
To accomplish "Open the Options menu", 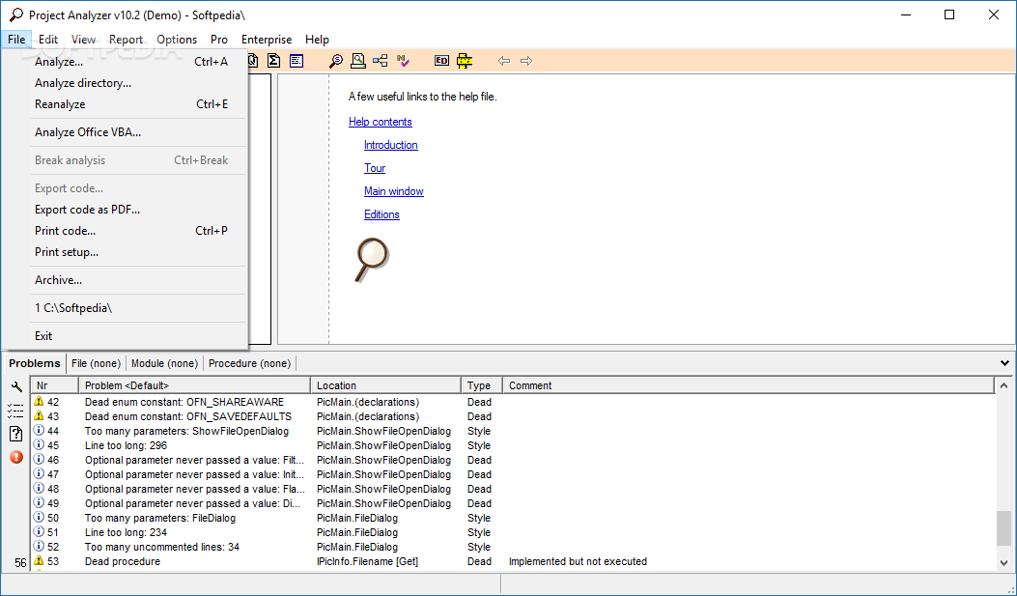I will click(x=177, y=40).
